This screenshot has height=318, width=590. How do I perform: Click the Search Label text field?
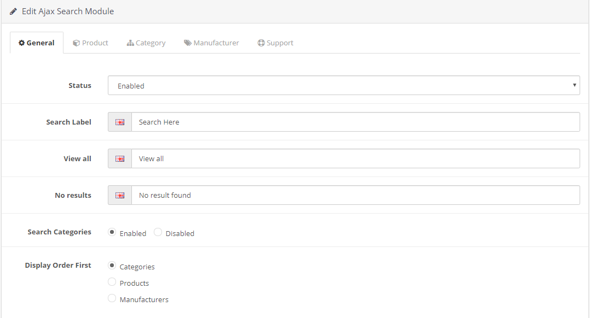point(356,122)
